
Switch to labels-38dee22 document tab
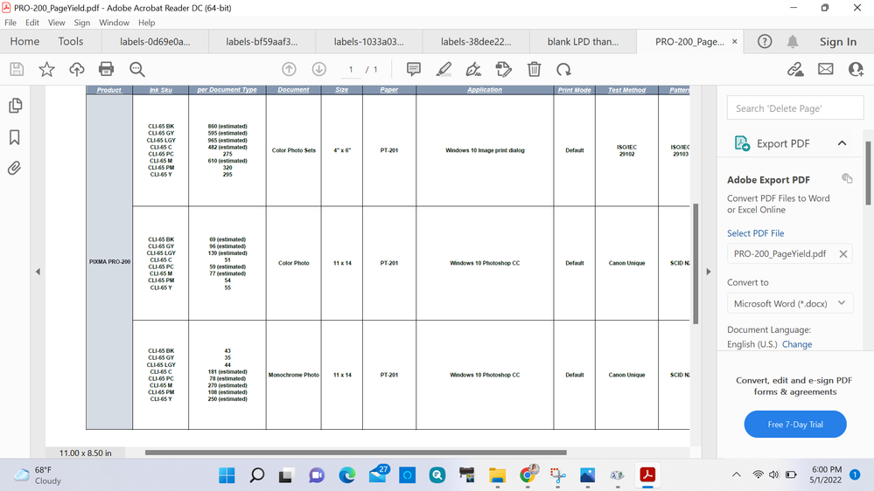click(476, 42)
